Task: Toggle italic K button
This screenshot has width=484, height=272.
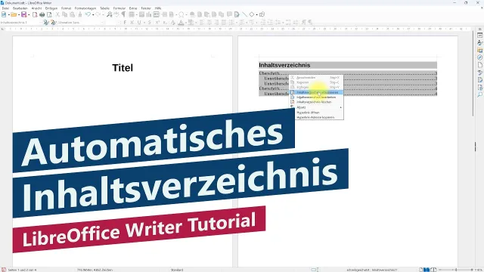Action: coord(132,22)
